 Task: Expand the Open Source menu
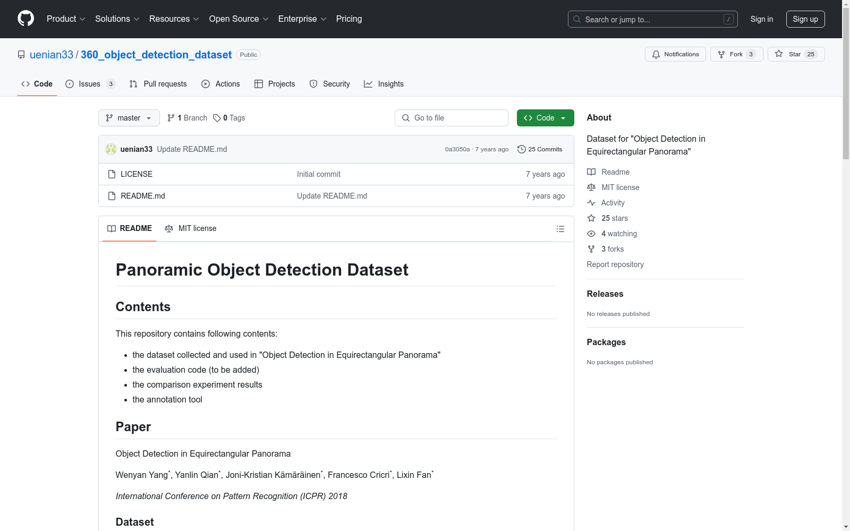[239, 19]
